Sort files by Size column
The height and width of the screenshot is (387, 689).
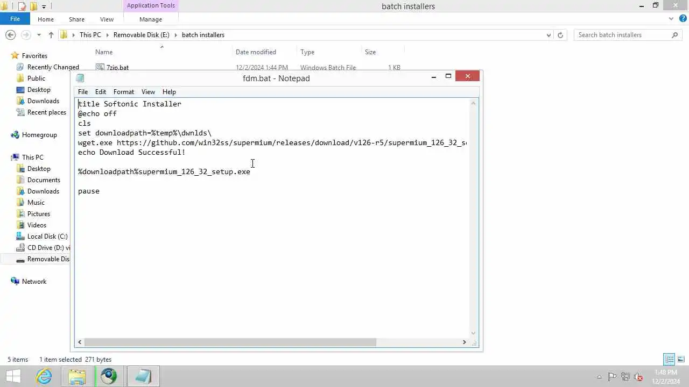(x=370, y=52)
